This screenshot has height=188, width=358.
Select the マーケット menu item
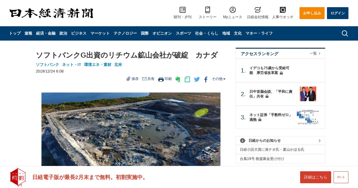100,33
